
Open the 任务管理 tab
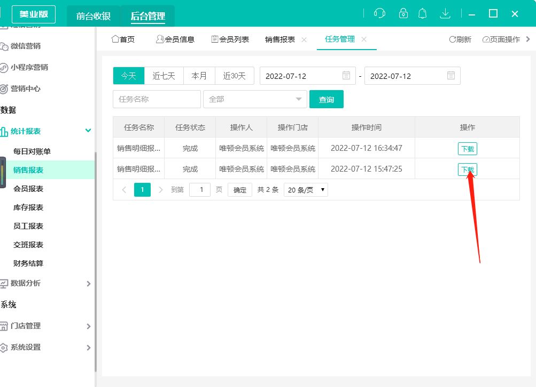pos(340,39)
